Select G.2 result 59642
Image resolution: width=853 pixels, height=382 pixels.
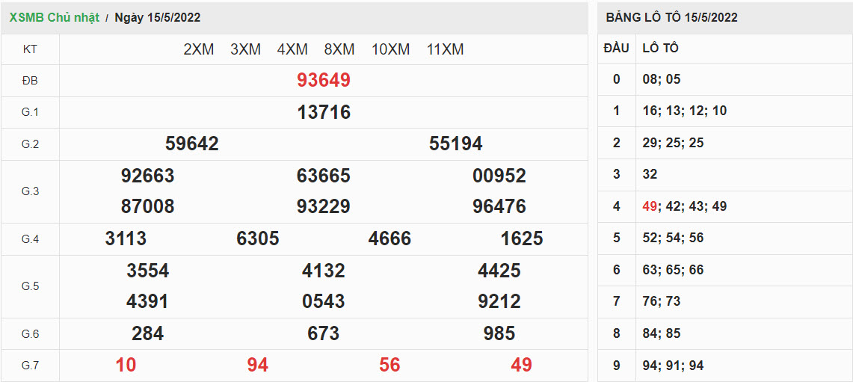coord(191,144)
